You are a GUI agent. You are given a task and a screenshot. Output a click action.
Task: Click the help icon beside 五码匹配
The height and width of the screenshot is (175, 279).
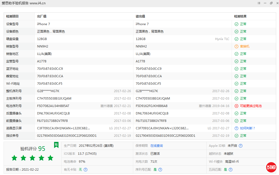[x=231, y=170]
